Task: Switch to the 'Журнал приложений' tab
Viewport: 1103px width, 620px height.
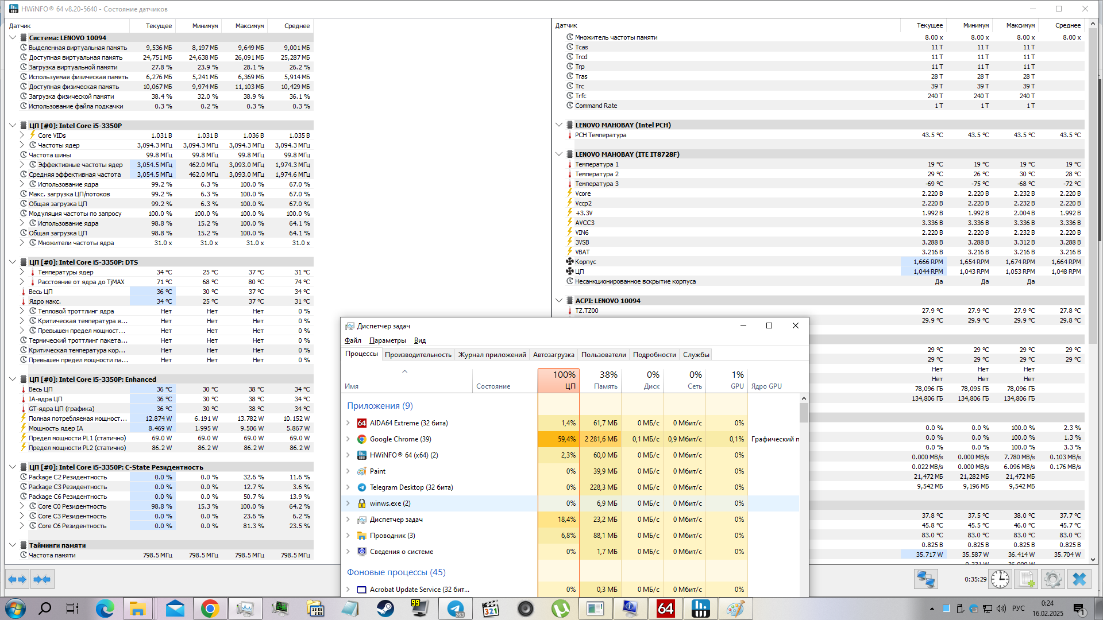Action: point(492,355)
